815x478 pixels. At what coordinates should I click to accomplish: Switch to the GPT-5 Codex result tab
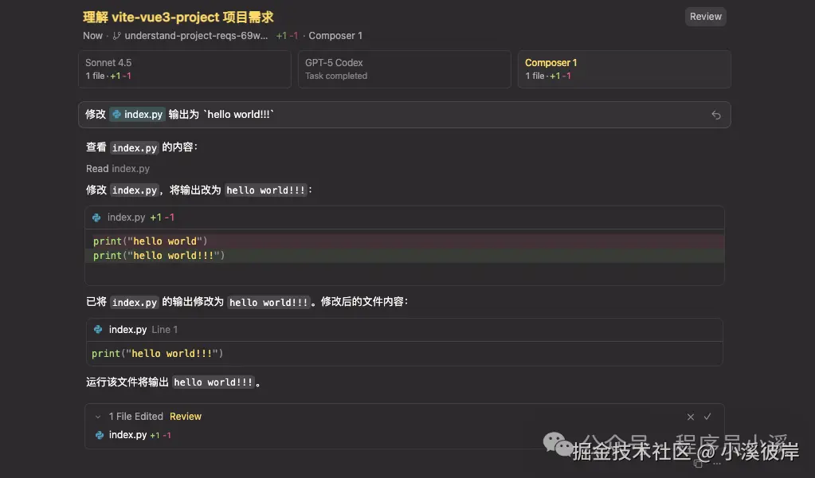pos(405,69)
